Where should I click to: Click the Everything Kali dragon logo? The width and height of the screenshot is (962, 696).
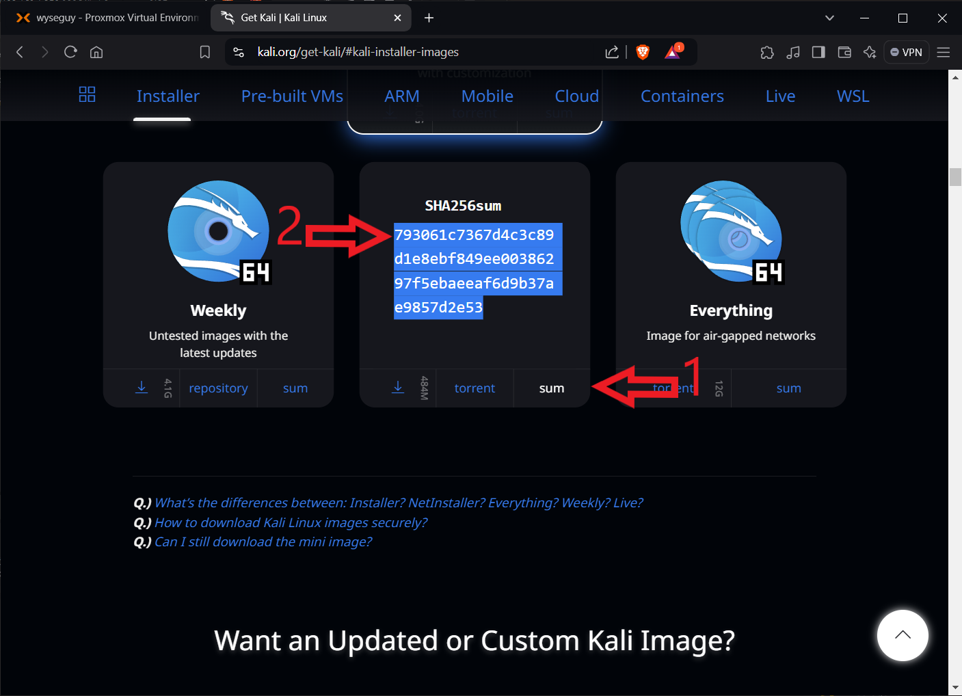732,232
